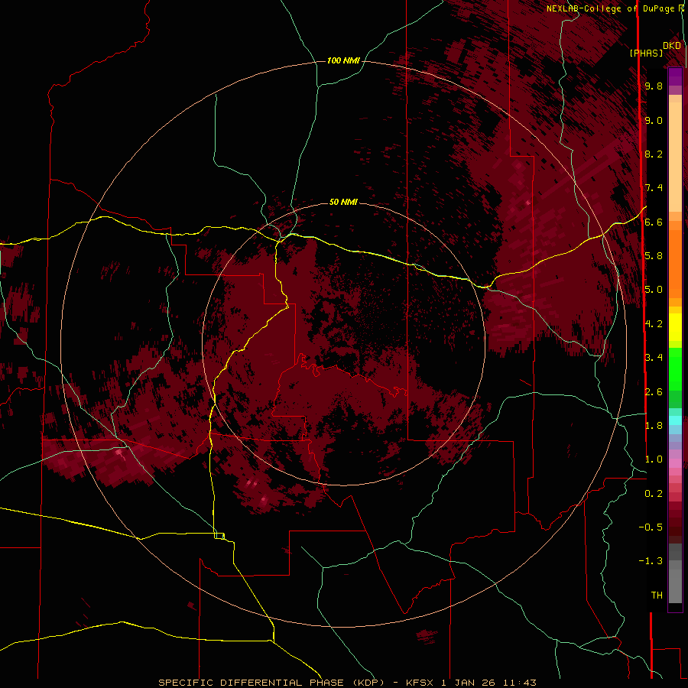Click the 5.0 value on color scale
This screenshot has width=688, height=688.
[654, 290]
